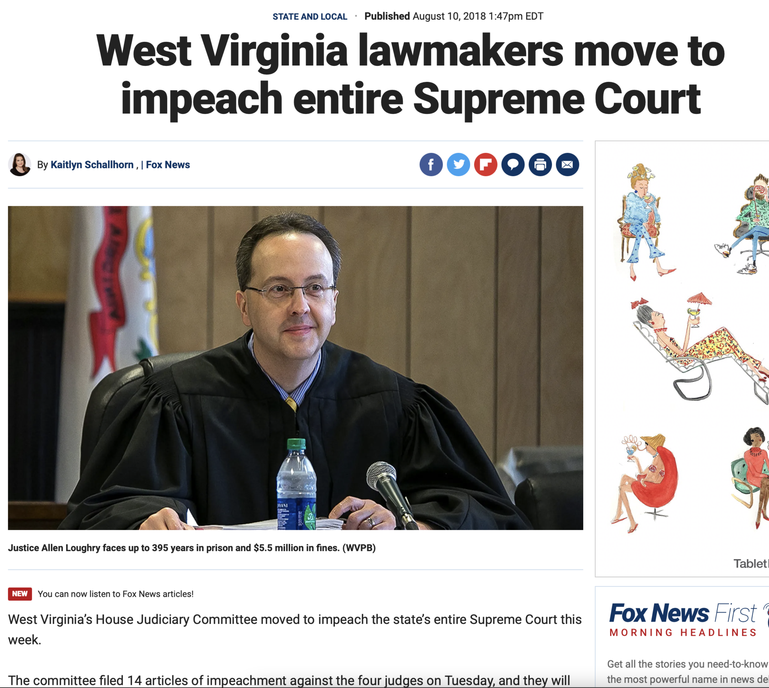Click the Fox News First logo
Screen dimensions: 769x688
pos(683,614)
